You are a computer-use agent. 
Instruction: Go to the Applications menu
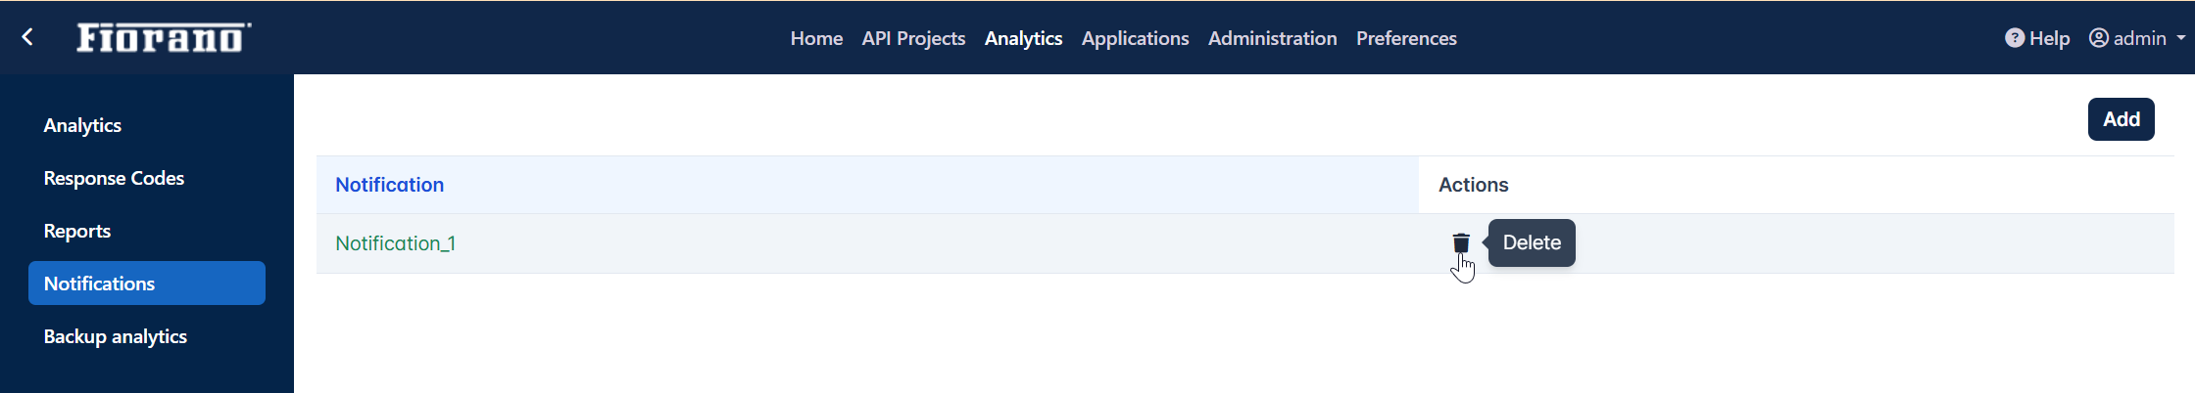(1135, 38)
